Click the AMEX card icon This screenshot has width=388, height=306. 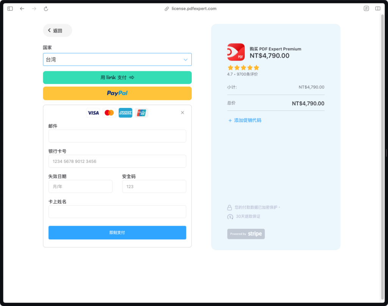pos(125,113)
